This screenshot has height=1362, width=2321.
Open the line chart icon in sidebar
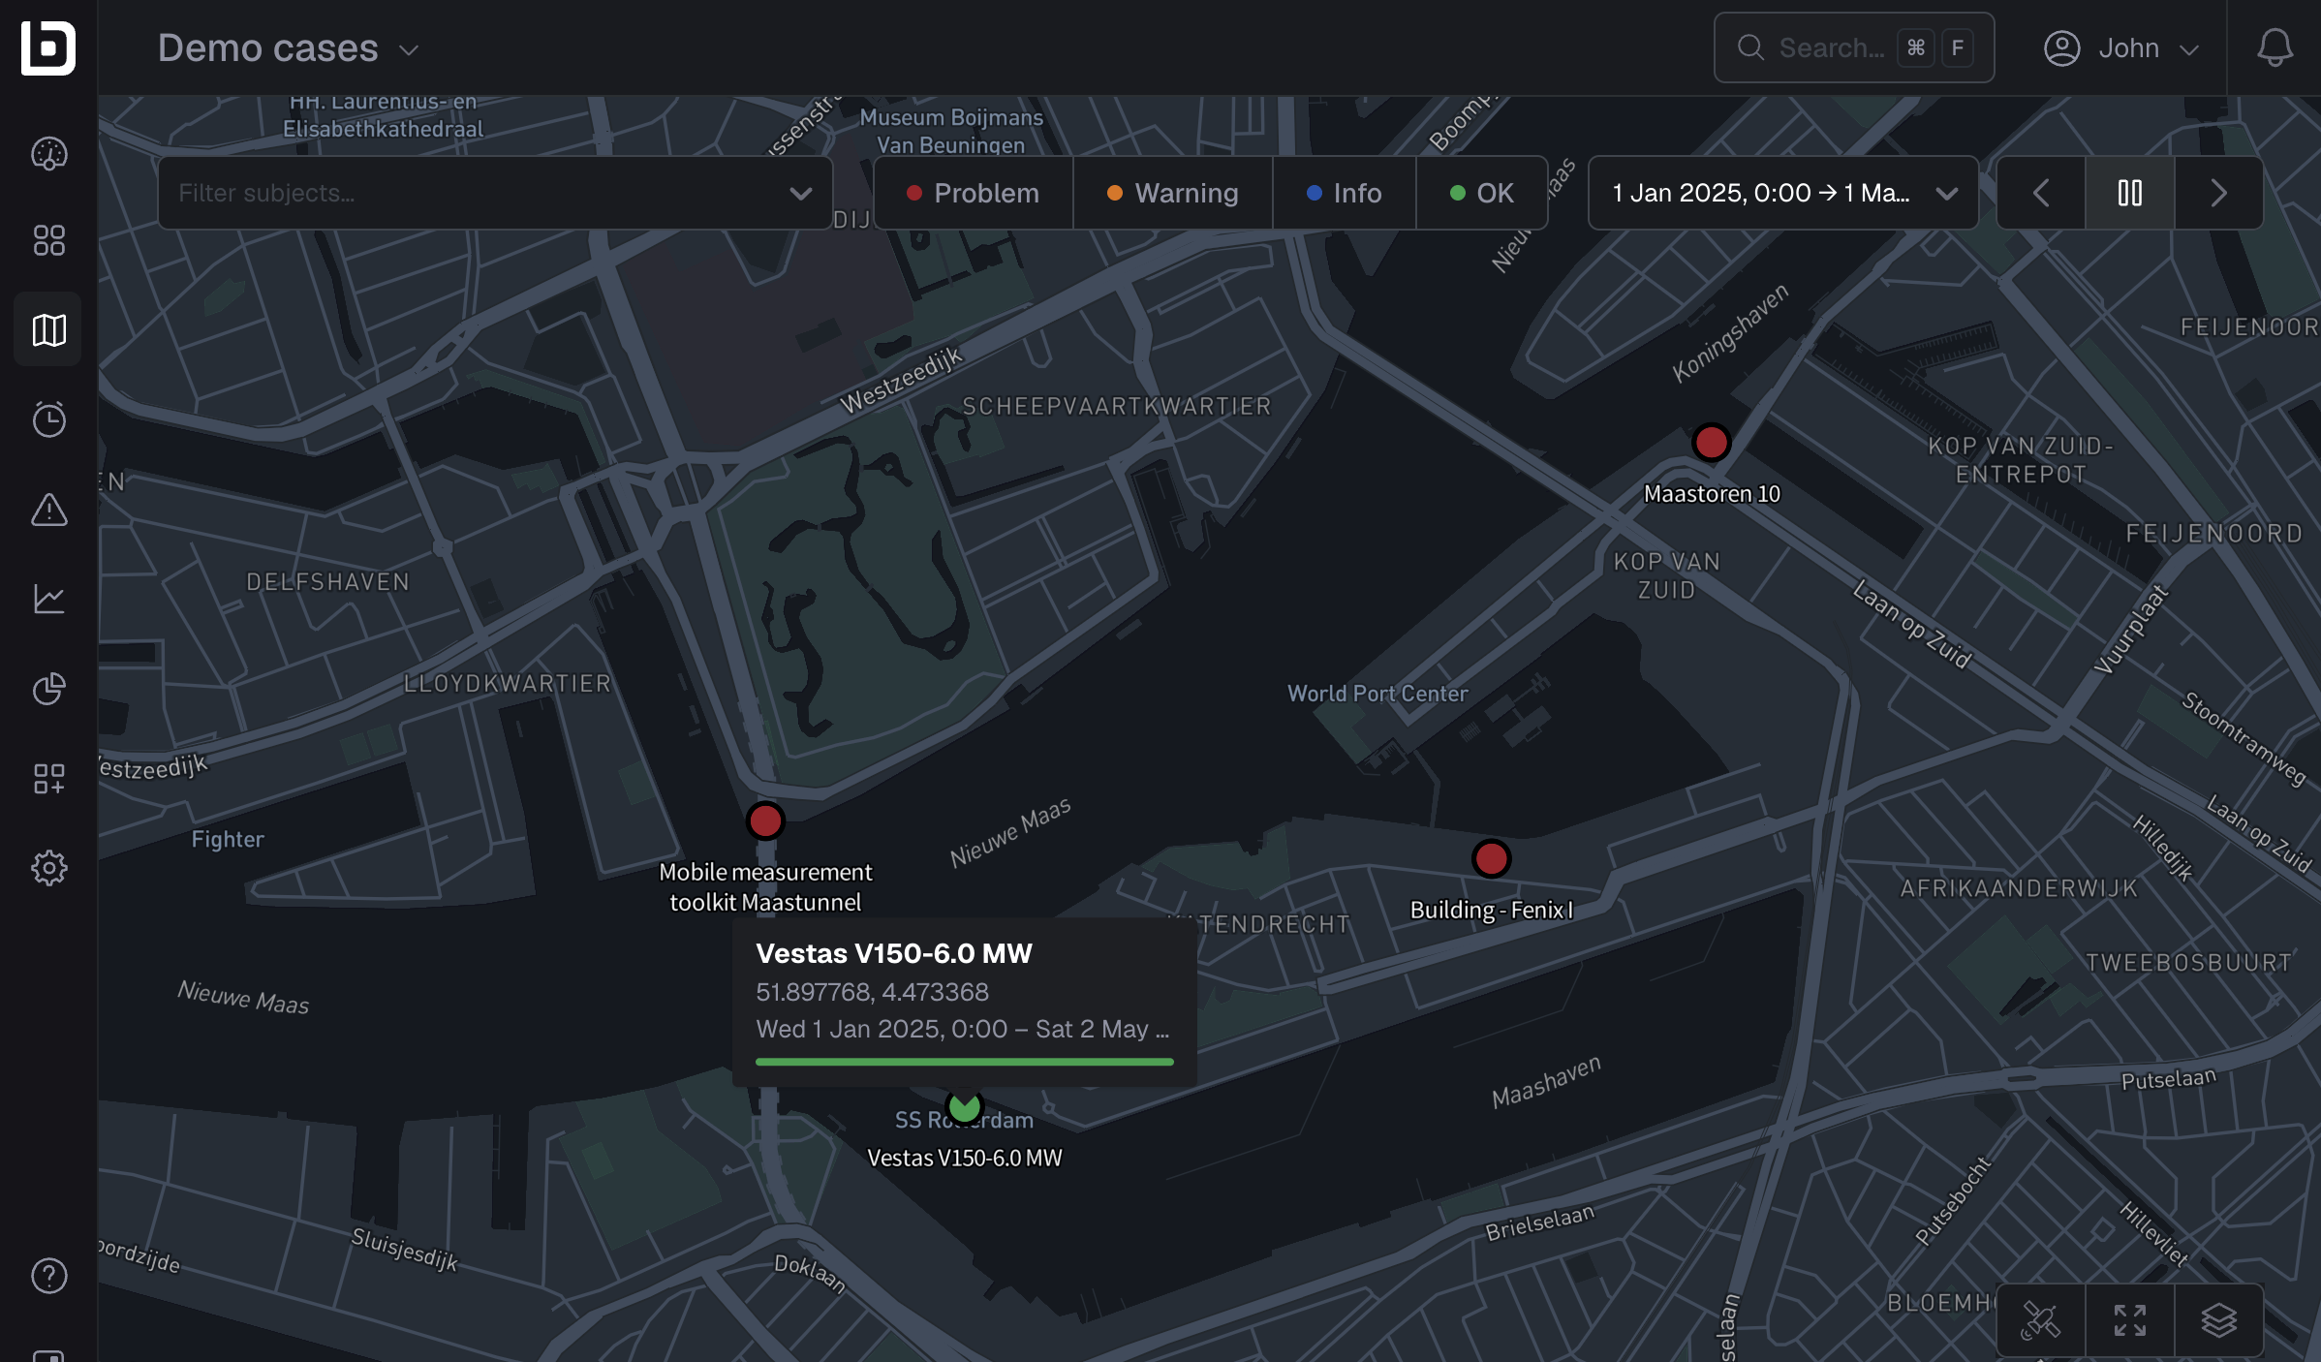[x=48, y=598]
